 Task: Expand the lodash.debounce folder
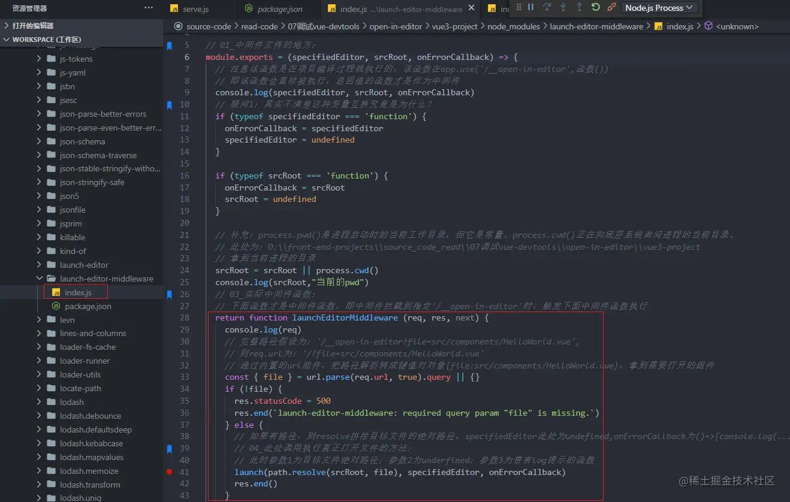[x=40, y=416]
